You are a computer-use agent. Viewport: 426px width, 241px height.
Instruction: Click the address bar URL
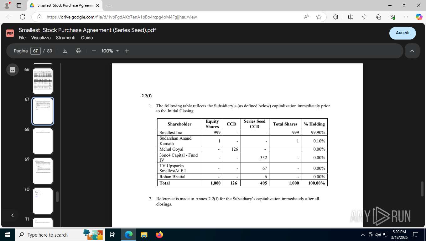[x=122, y=17]
